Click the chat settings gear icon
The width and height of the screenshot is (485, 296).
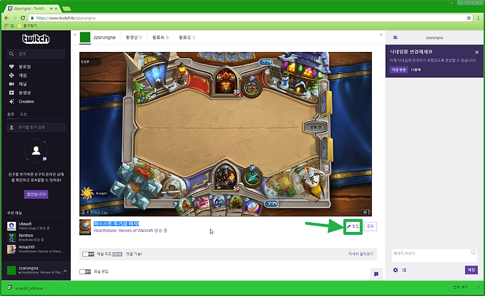click(x=395, y=270)
